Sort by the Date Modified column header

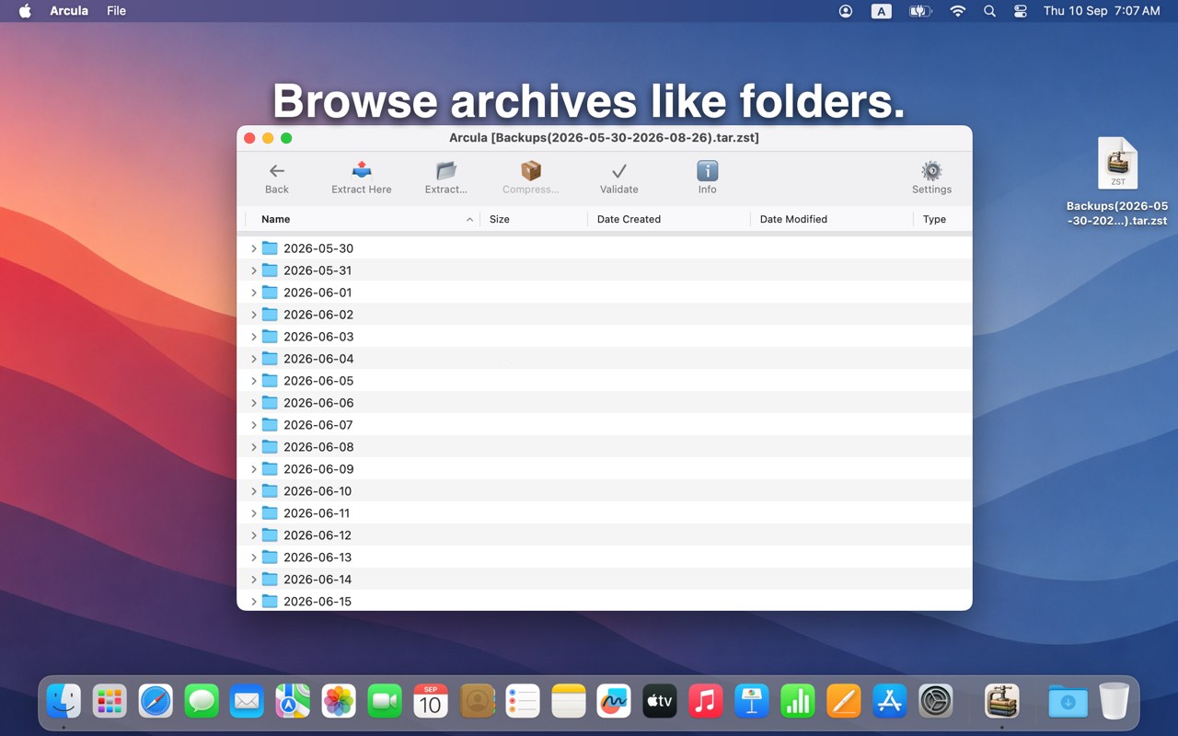click(x=832, y=219)
